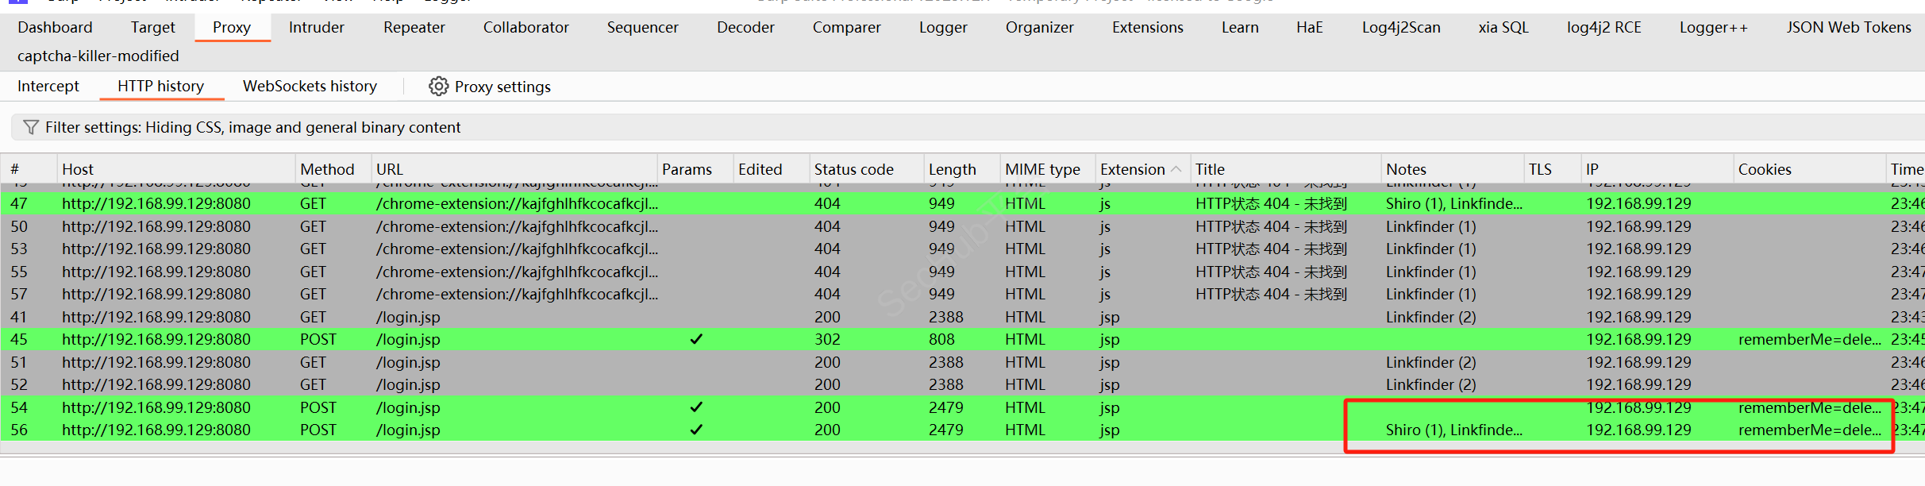Click Params checkmark in row 56

pos(696,430)
